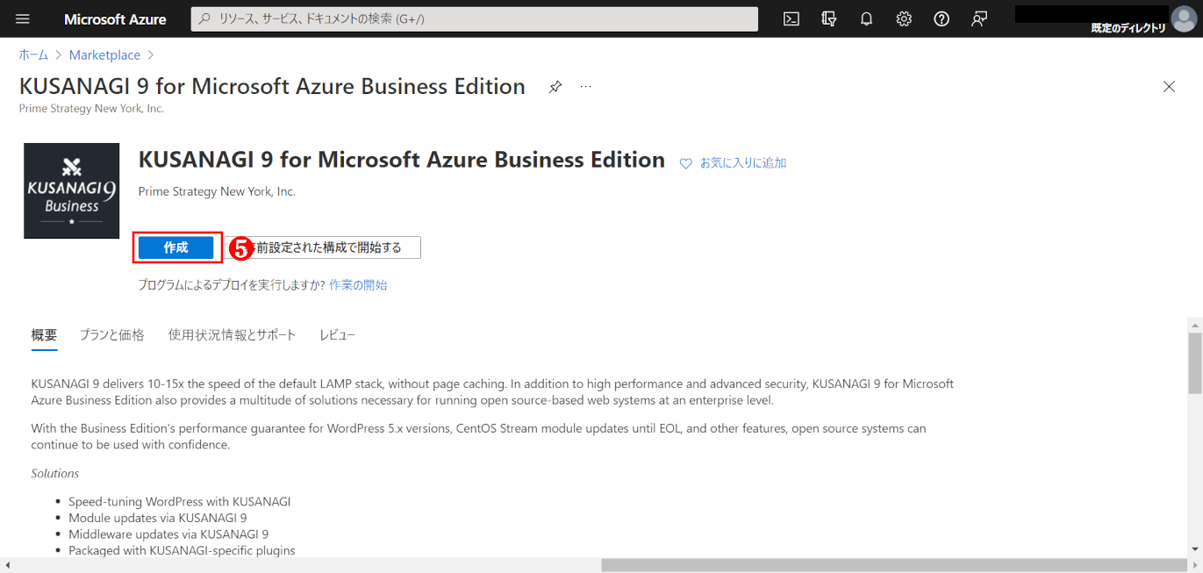Click the vertical scrollbar thumb
This screenshot has height=573, width=1203.
pos(1195,363)
